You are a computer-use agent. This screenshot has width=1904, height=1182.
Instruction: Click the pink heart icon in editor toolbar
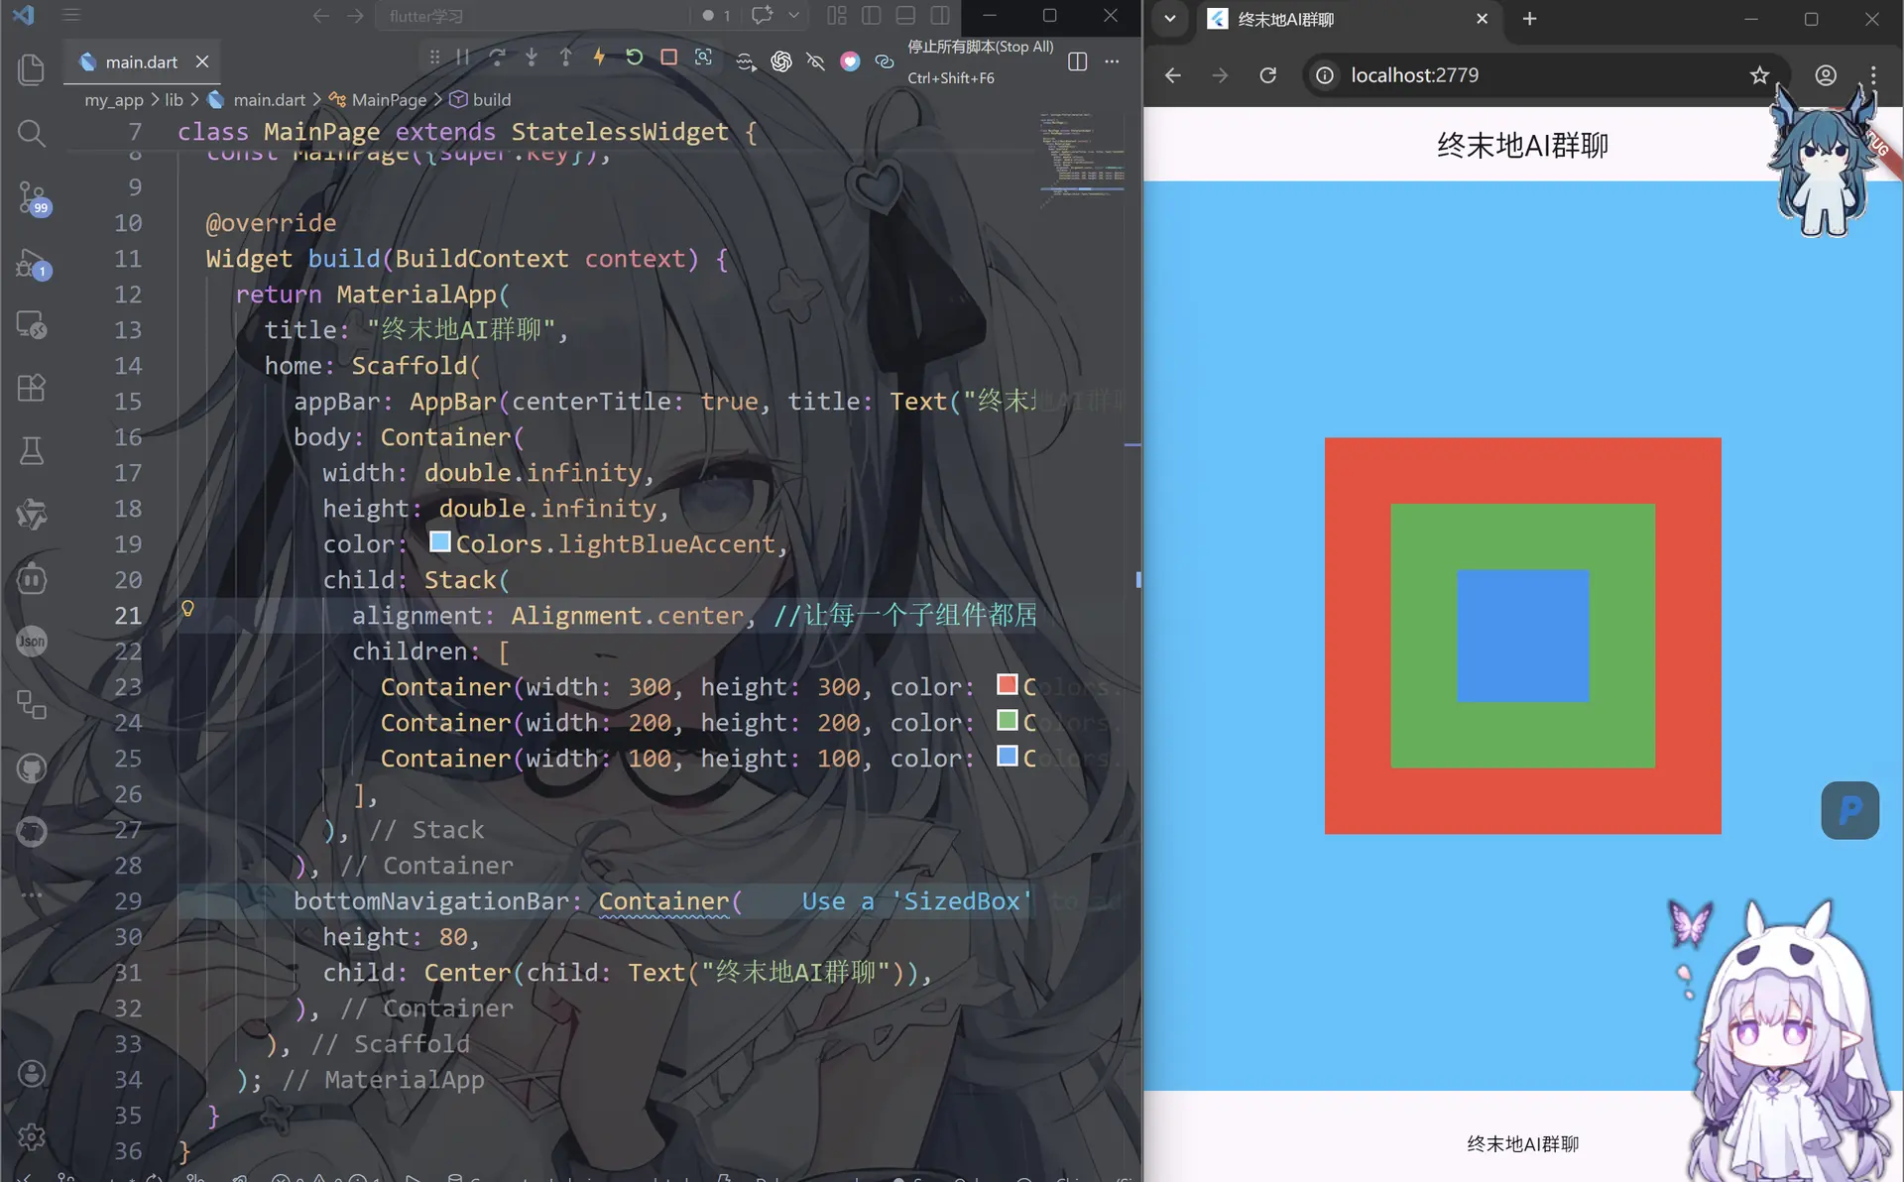850,61
